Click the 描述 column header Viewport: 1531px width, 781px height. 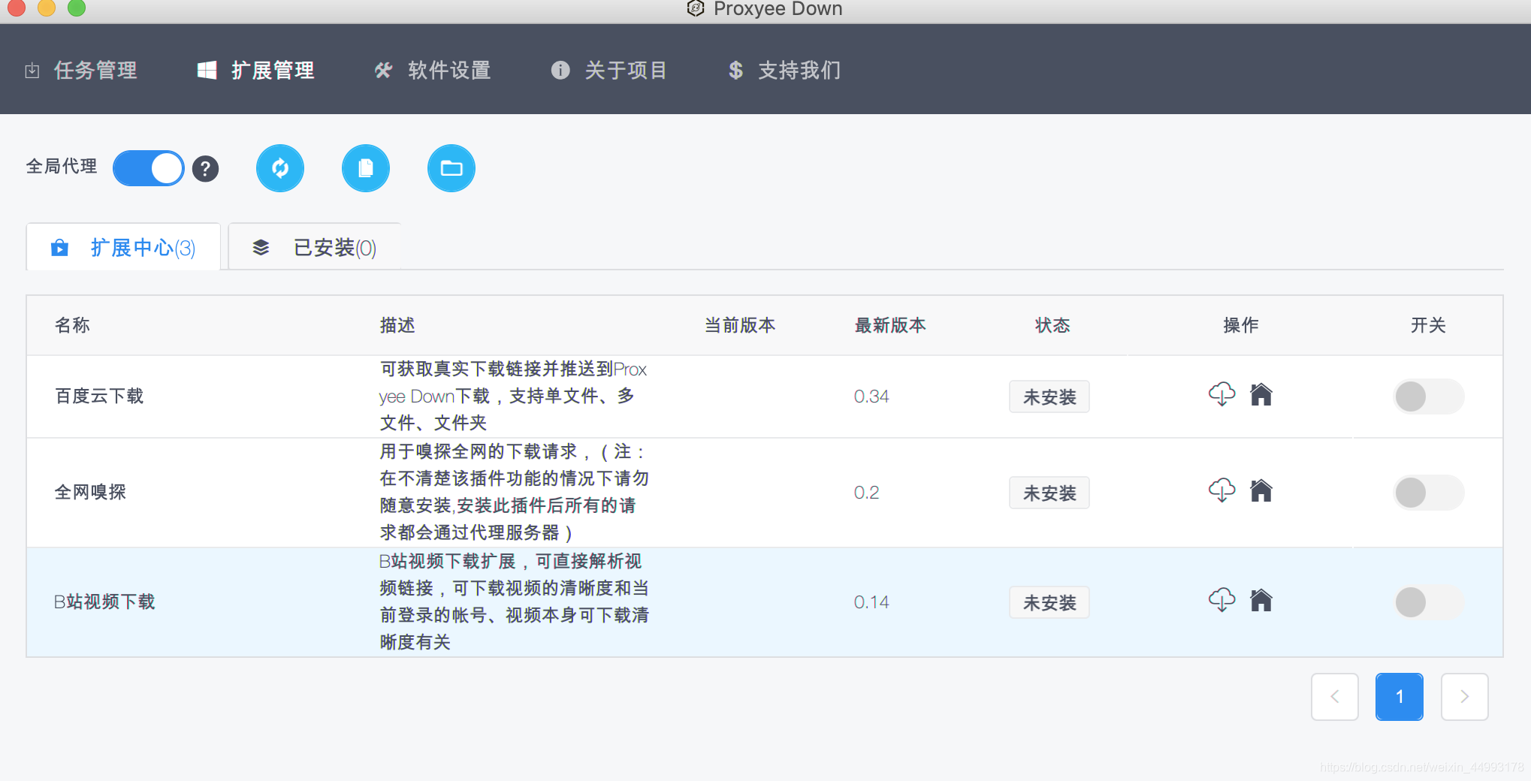pos(397,325)
